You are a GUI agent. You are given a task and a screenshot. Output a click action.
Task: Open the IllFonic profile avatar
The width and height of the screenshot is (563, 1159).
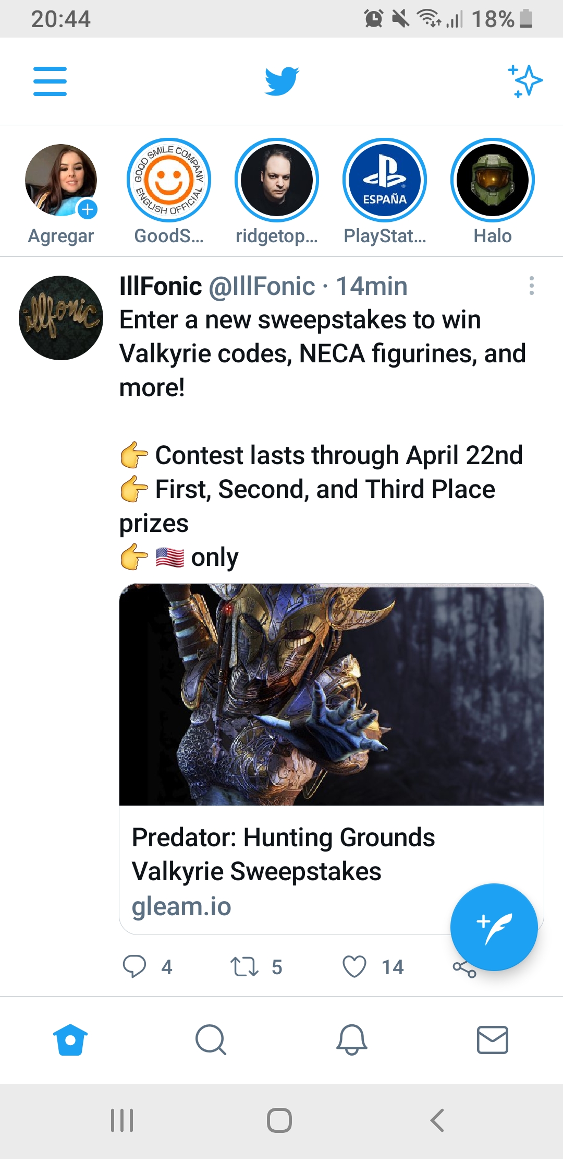(61, 318)
